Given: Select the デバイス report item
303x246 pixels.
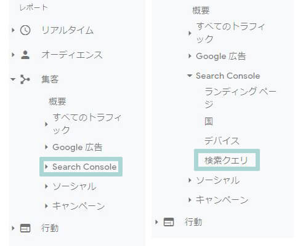Looking at the screenshot, I should coord(222,141).
